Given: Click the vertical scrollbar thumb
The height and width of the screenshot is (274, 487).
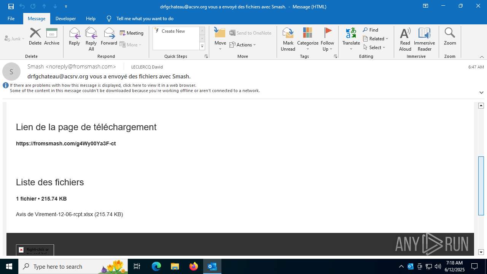Looking at the screenshot, I should coord(481,186).
